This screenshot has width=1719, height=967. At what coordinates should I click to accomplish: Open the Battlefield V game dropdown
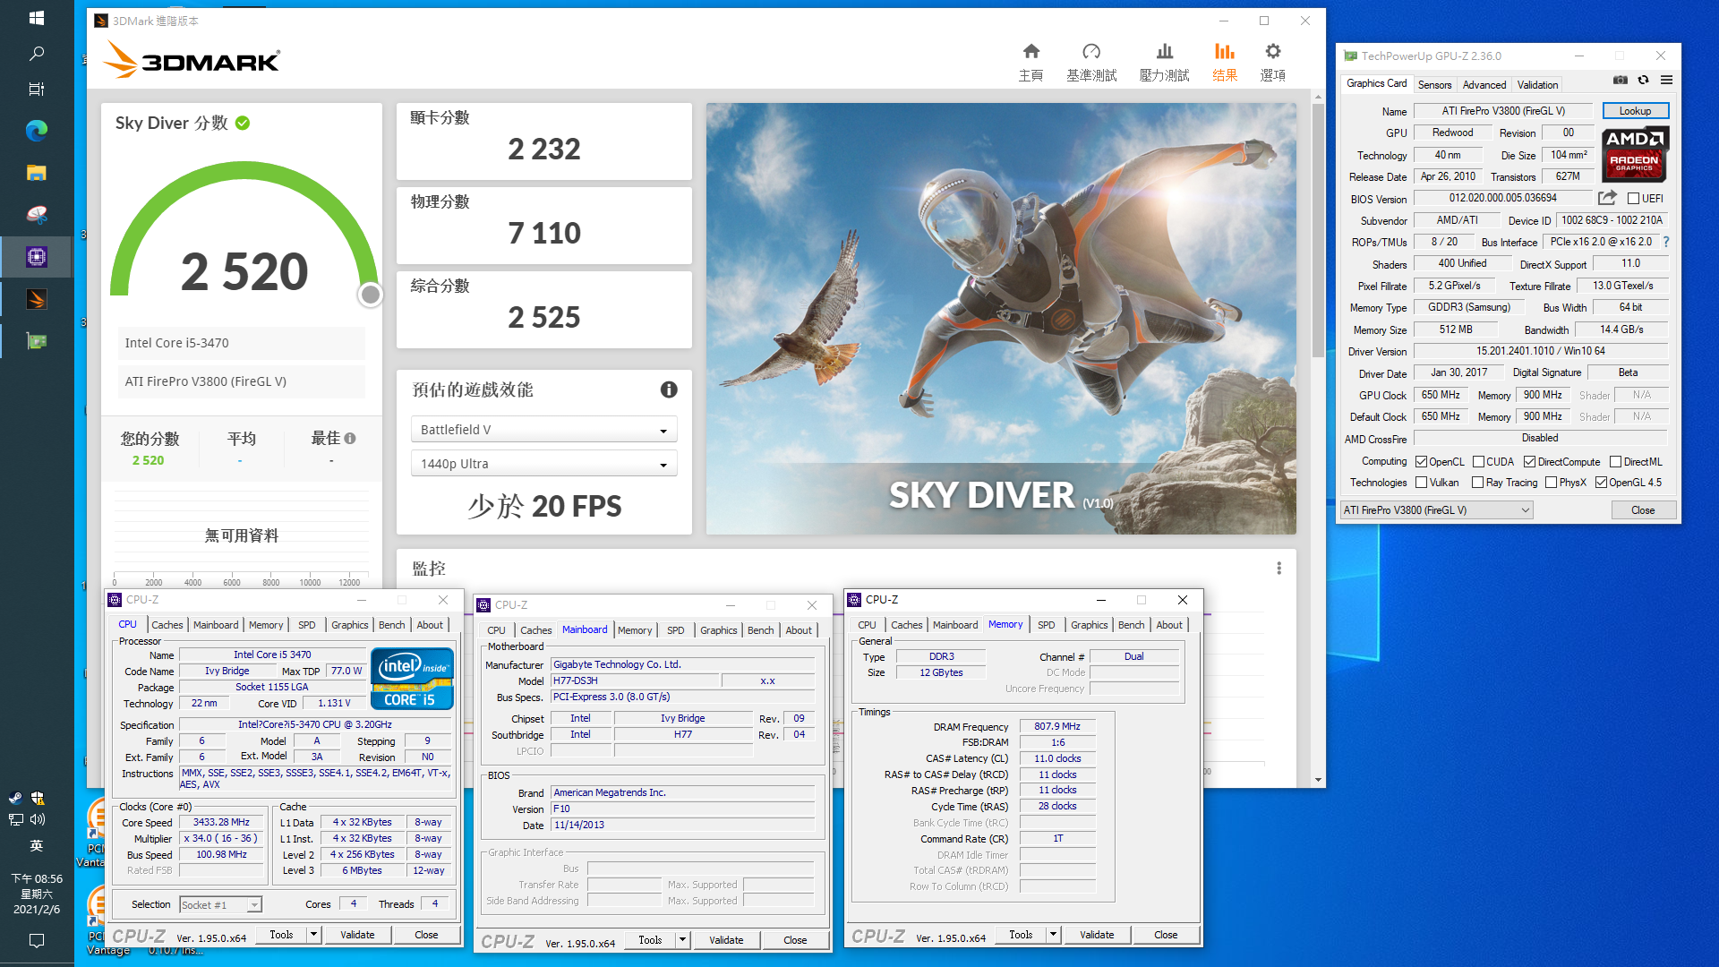coord(543,430)
